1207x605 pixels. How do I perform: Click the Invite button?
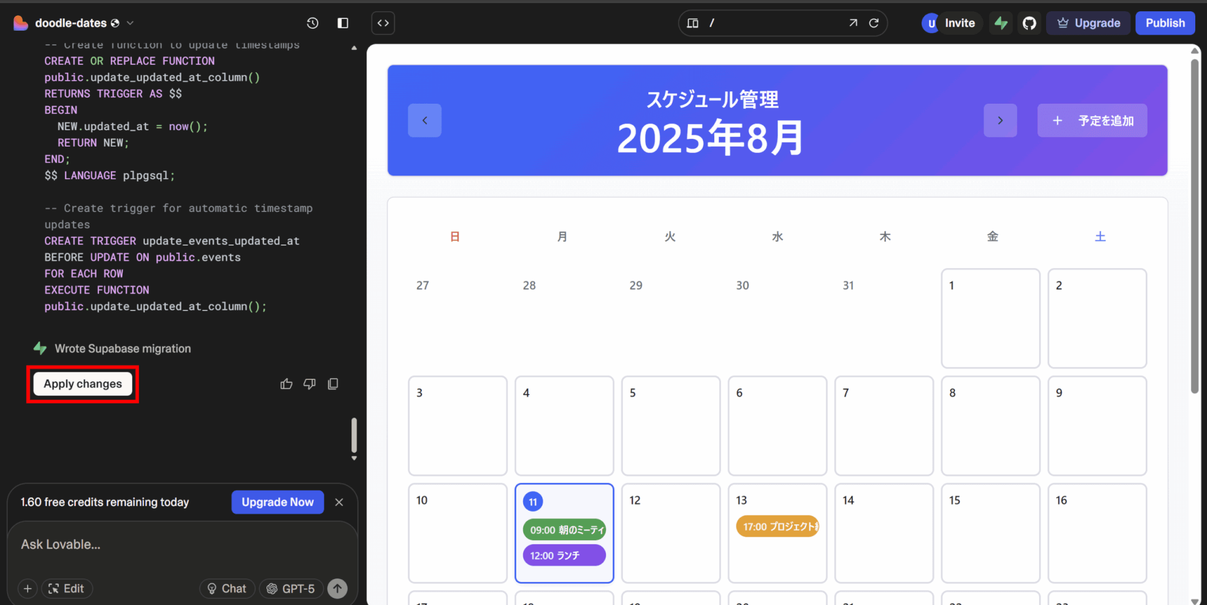pos(959,23)
